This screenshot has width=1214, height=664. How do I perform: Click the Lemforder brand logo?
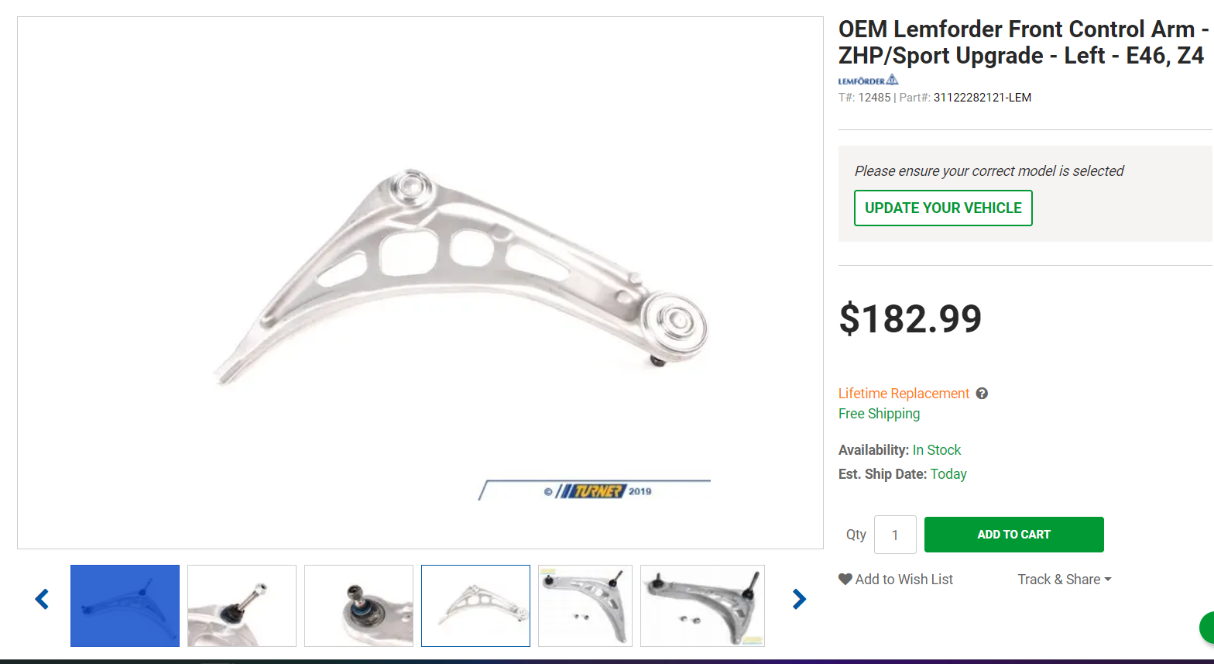868,80
